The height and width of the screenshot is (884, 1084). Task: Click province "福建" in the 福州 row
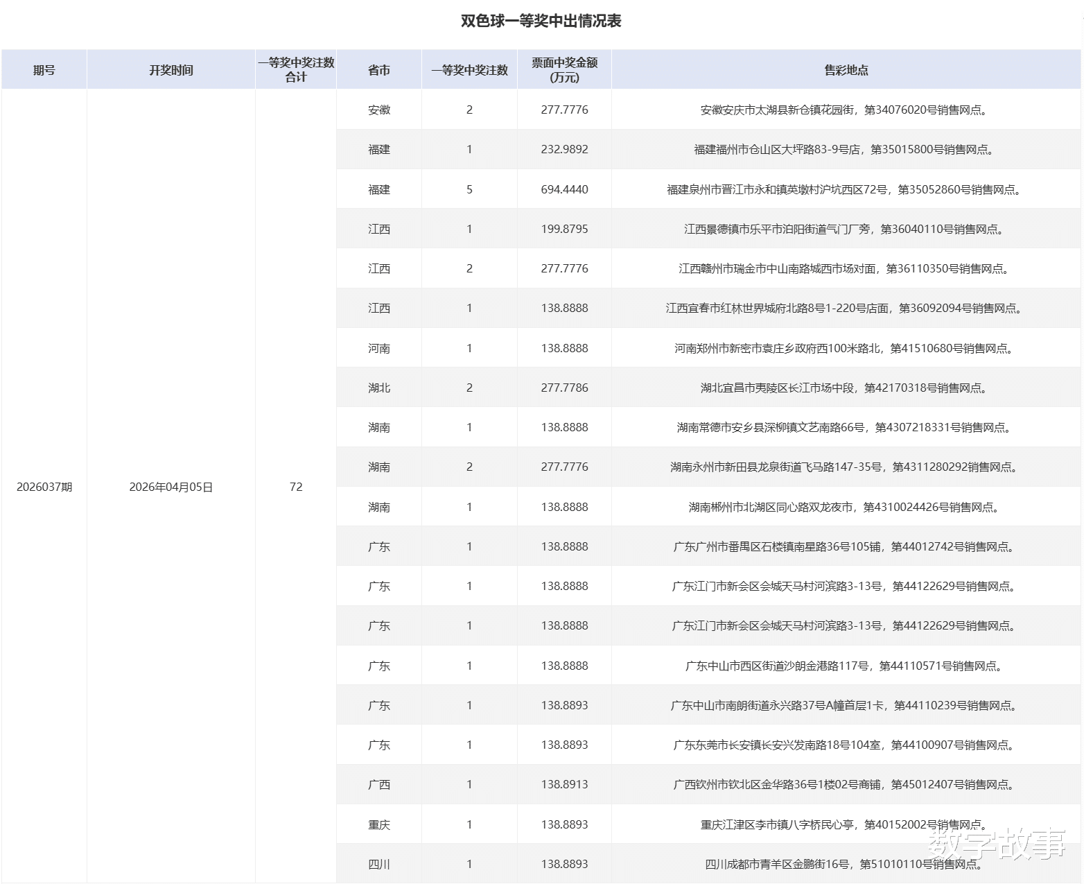(379, 149)
